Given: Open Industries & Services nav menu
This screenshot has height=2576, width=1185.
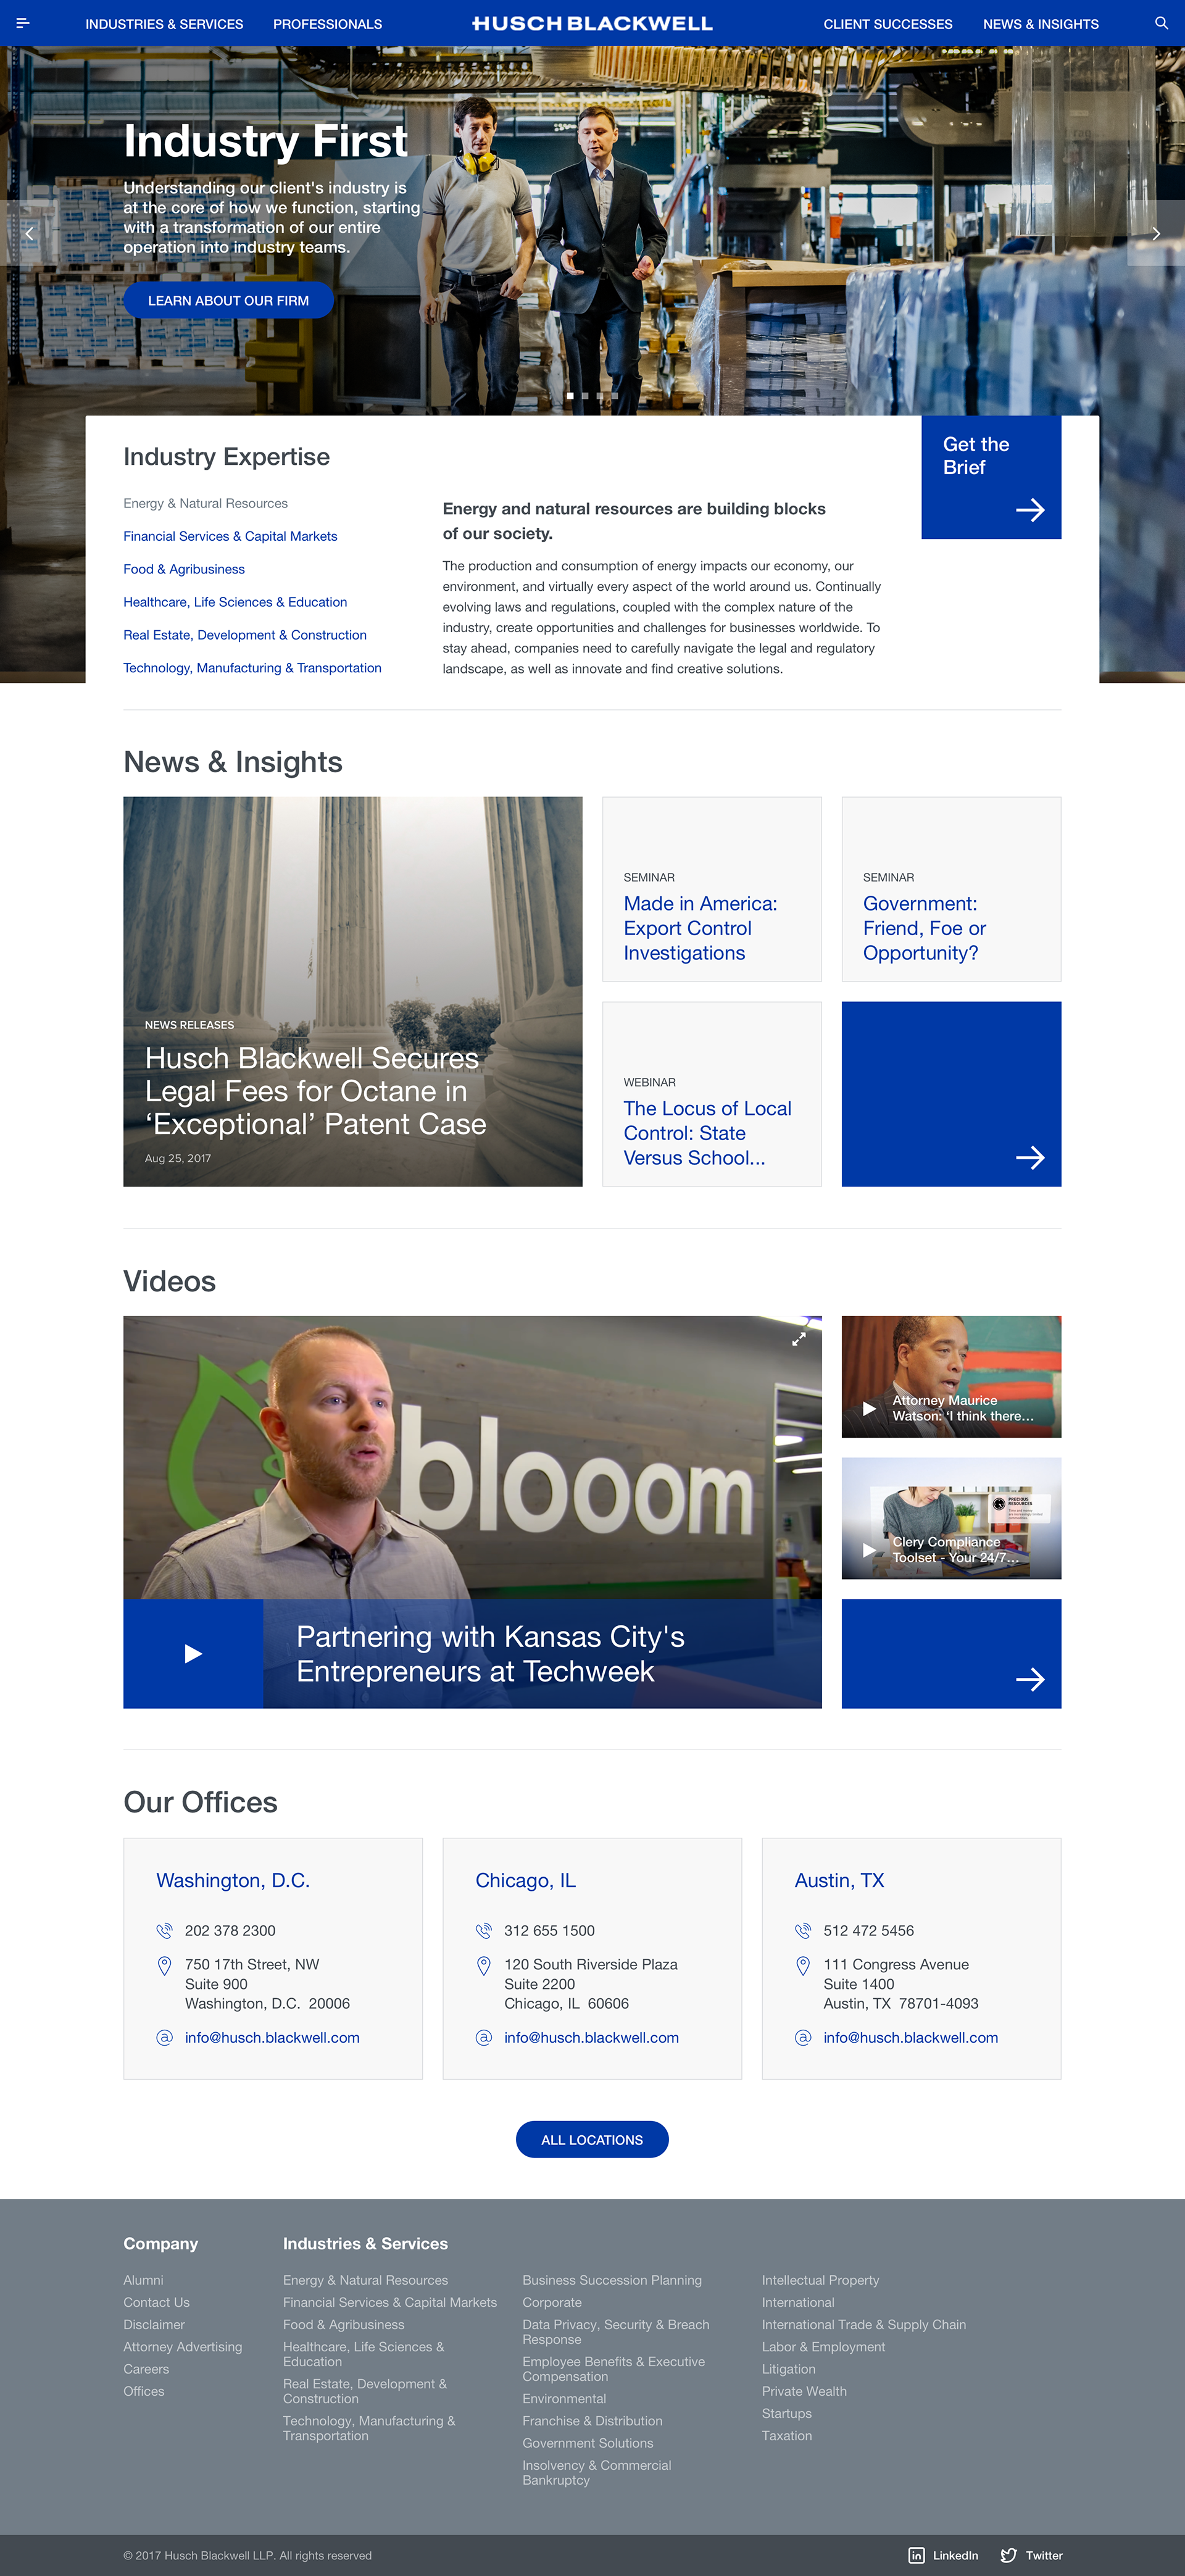Looking at the screenshot, I should 164,24.
